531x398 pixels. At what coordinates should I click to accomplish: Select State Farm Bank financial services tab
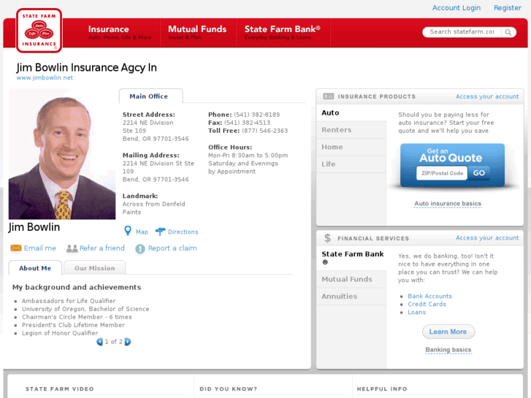(x=351, y=258)
